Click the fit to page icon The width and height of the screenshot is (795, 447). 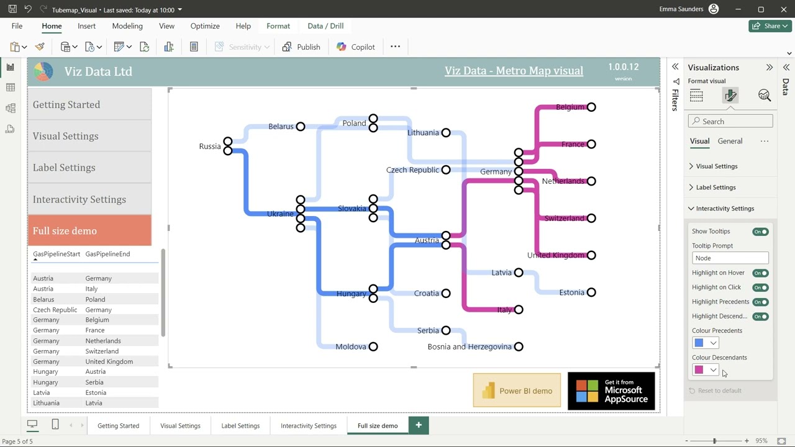coord(782,441)
